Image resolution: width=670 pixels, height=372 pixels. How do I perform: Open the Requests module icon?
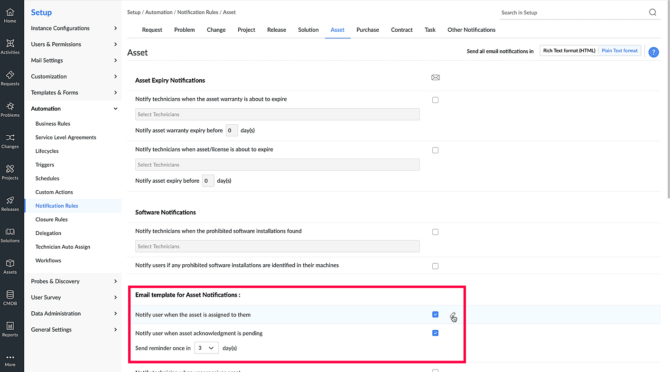click(x=10, y=75)
